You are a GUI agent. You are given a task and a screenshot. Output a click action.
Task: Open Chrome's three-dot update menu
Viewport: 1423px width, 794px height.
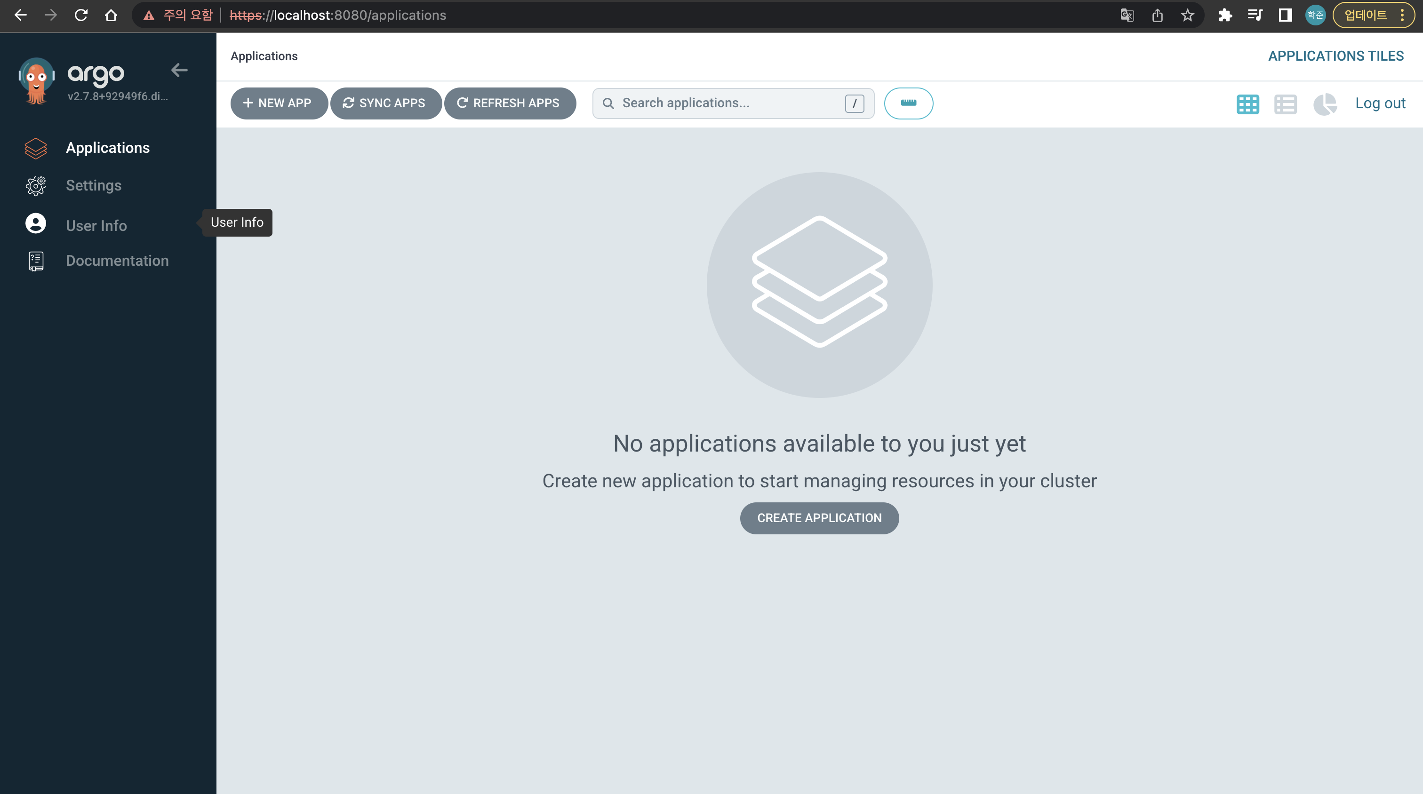[1402, 15]
